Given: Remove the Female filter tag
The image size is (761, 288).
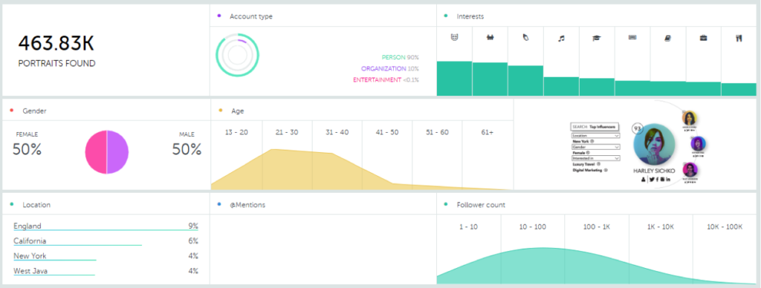Looking at the screenshot, I should (588, 153).
